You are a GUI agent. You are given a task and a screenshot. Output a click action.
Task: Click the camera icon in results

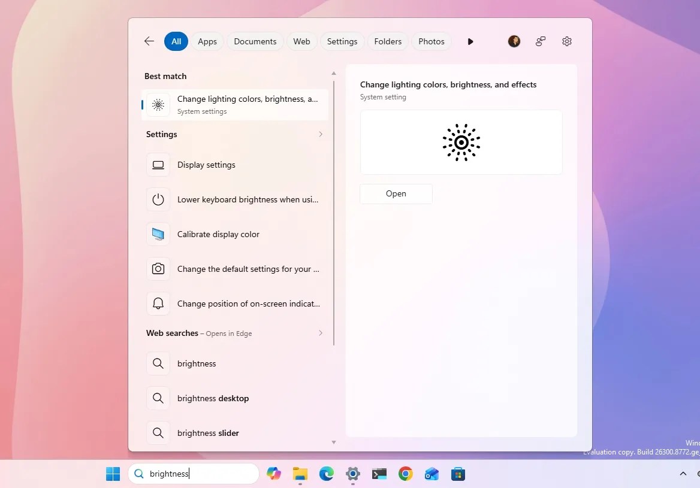coord(158,269)
